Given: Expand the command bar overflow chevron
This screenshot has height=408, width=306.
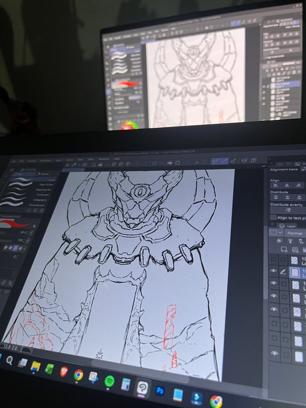Looking at the screenshot, I should (263, 166).
